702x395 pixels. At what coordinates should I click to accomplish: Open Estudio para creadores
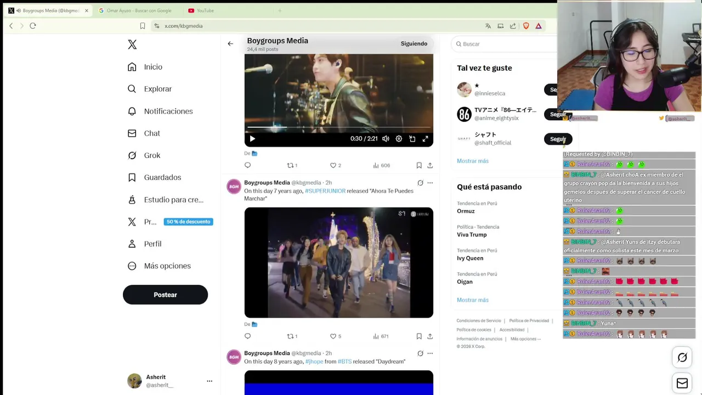[x=165, y=200]
